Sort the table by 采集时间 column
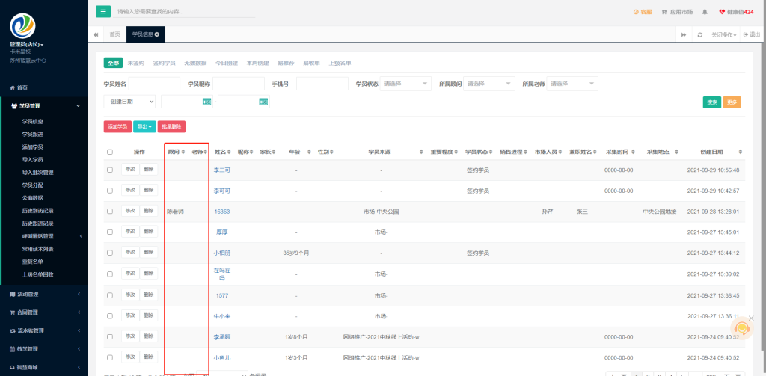The height and width of the screenshot is (376, 766). 633,152
